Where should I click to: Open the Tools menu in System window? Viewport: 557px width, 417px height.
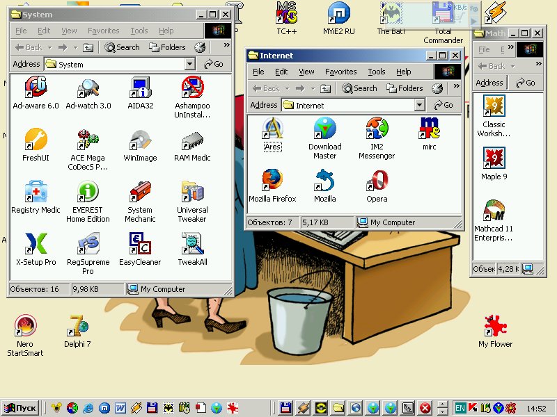pyautogui.click(x=139, y=31)
